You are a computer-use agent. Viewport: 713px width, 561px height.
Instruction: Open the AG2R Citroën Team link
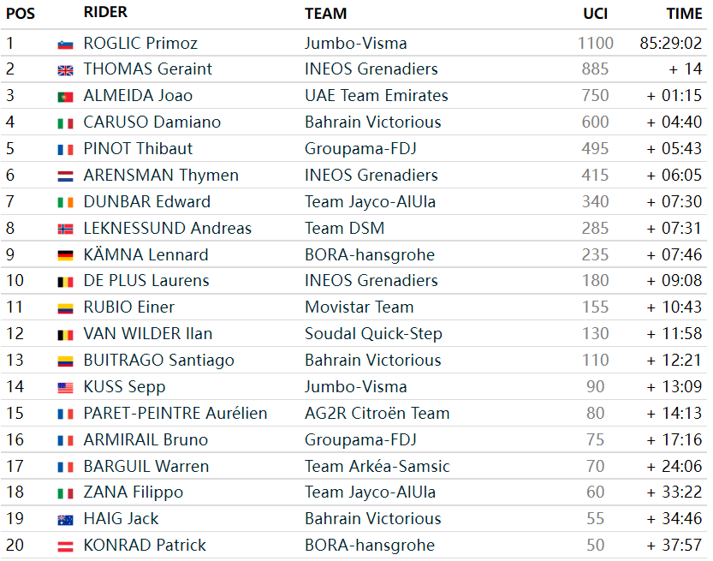pyautogui.click(x=377, y=413)
